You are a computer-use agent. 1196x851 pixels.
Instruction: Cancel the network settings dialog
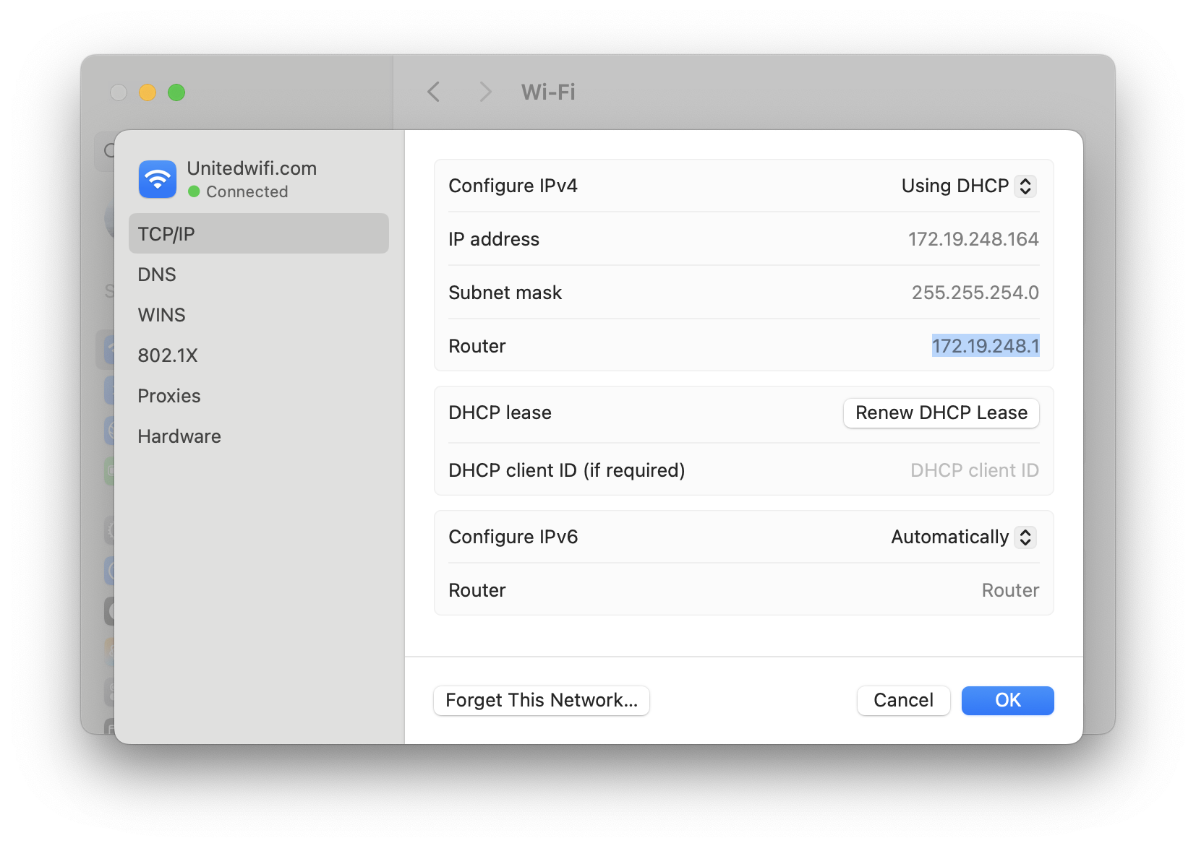pyautogui.click(x=903, y=700)
